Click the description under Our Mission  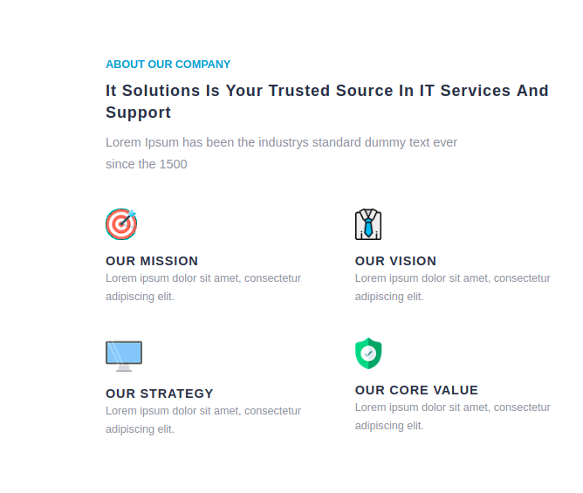click(x=202, y=287)
